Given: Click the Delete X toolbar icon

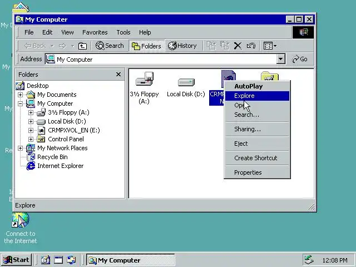Looking at the screenshot, I should pyautogui.click(x=238, y=46).
